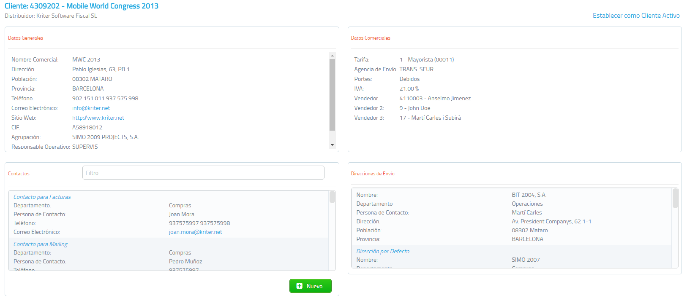Open the info@kriter.net email link

click(x=91, y=108)
